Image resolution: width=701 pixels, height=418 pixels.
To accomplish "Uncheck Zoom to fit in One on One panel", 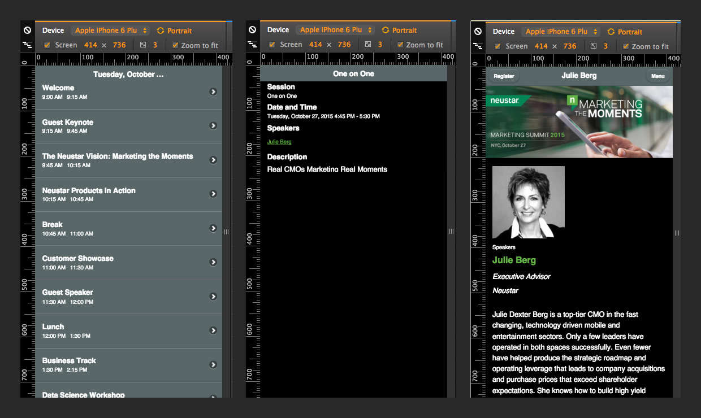I will 400,45.
